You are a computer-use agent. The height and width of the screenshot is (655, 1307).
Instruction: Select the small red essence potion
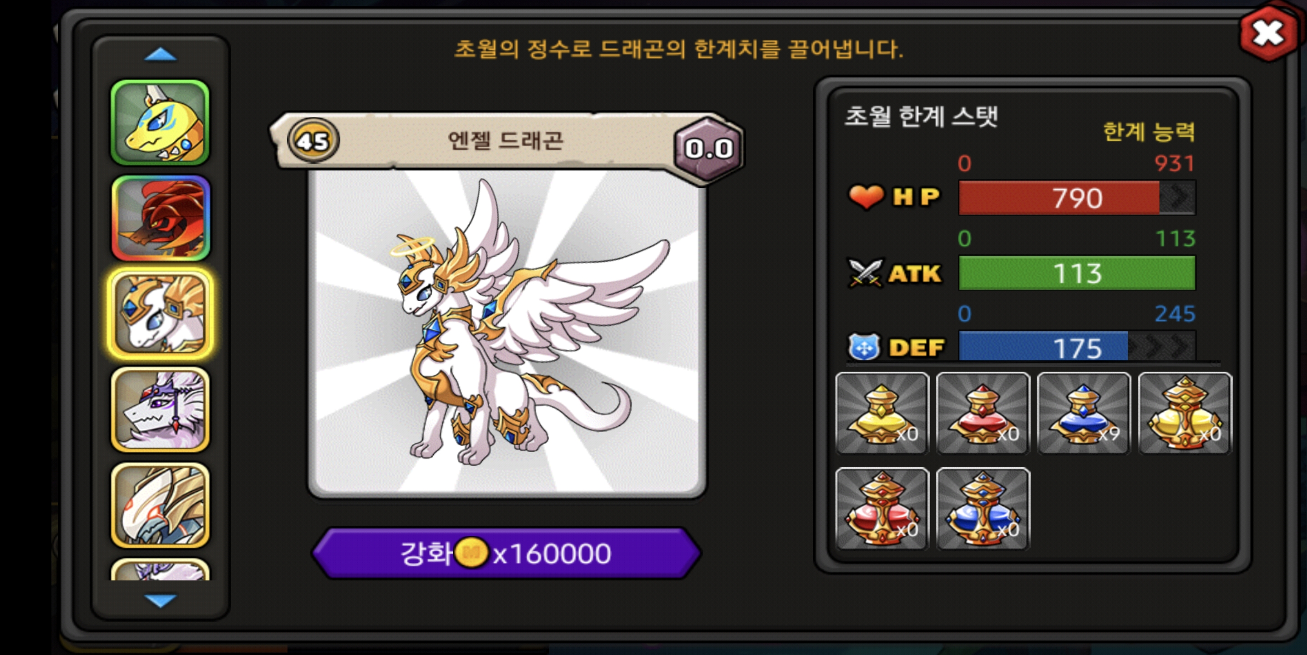click(983, 413)
